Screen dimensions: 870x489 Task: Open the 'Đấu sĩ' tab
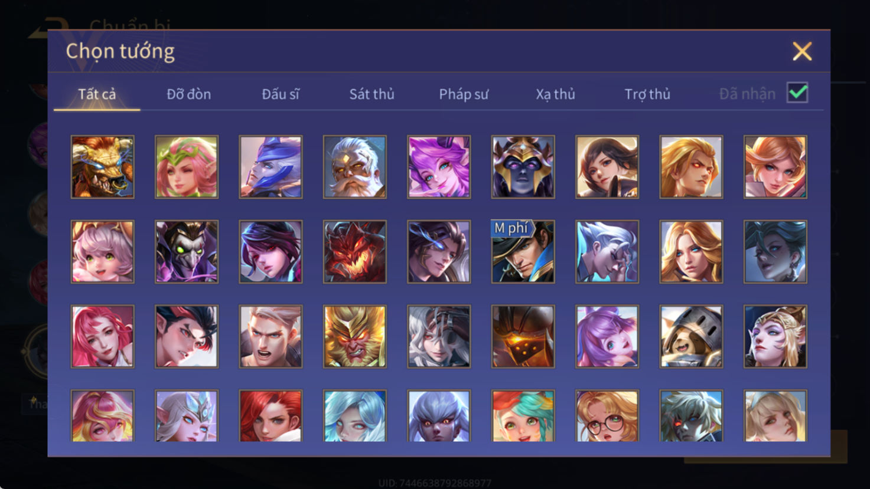[x=281, y=94]
